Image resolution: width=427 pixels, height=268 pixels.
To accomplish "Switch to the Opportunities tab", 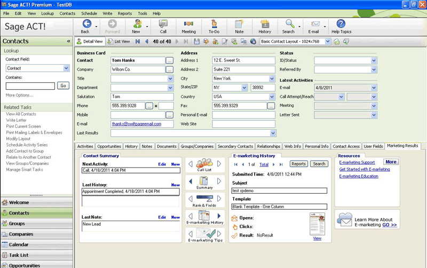I will [x=109, y=146].
